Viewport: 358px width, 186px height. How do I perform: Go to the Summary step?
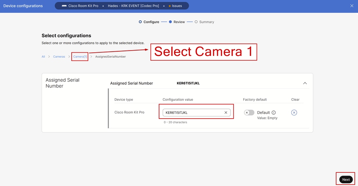(204, 22)
